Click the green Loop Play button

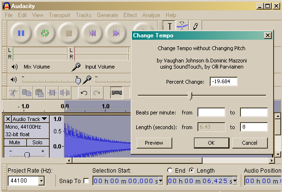[x=45, y=33]
